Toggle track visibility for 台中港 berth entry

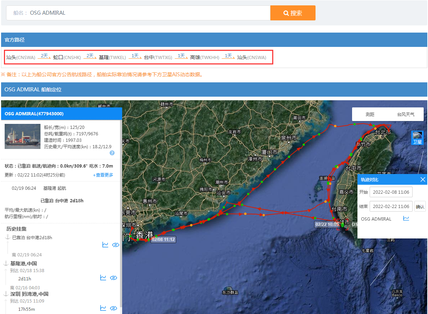[116, 245]
